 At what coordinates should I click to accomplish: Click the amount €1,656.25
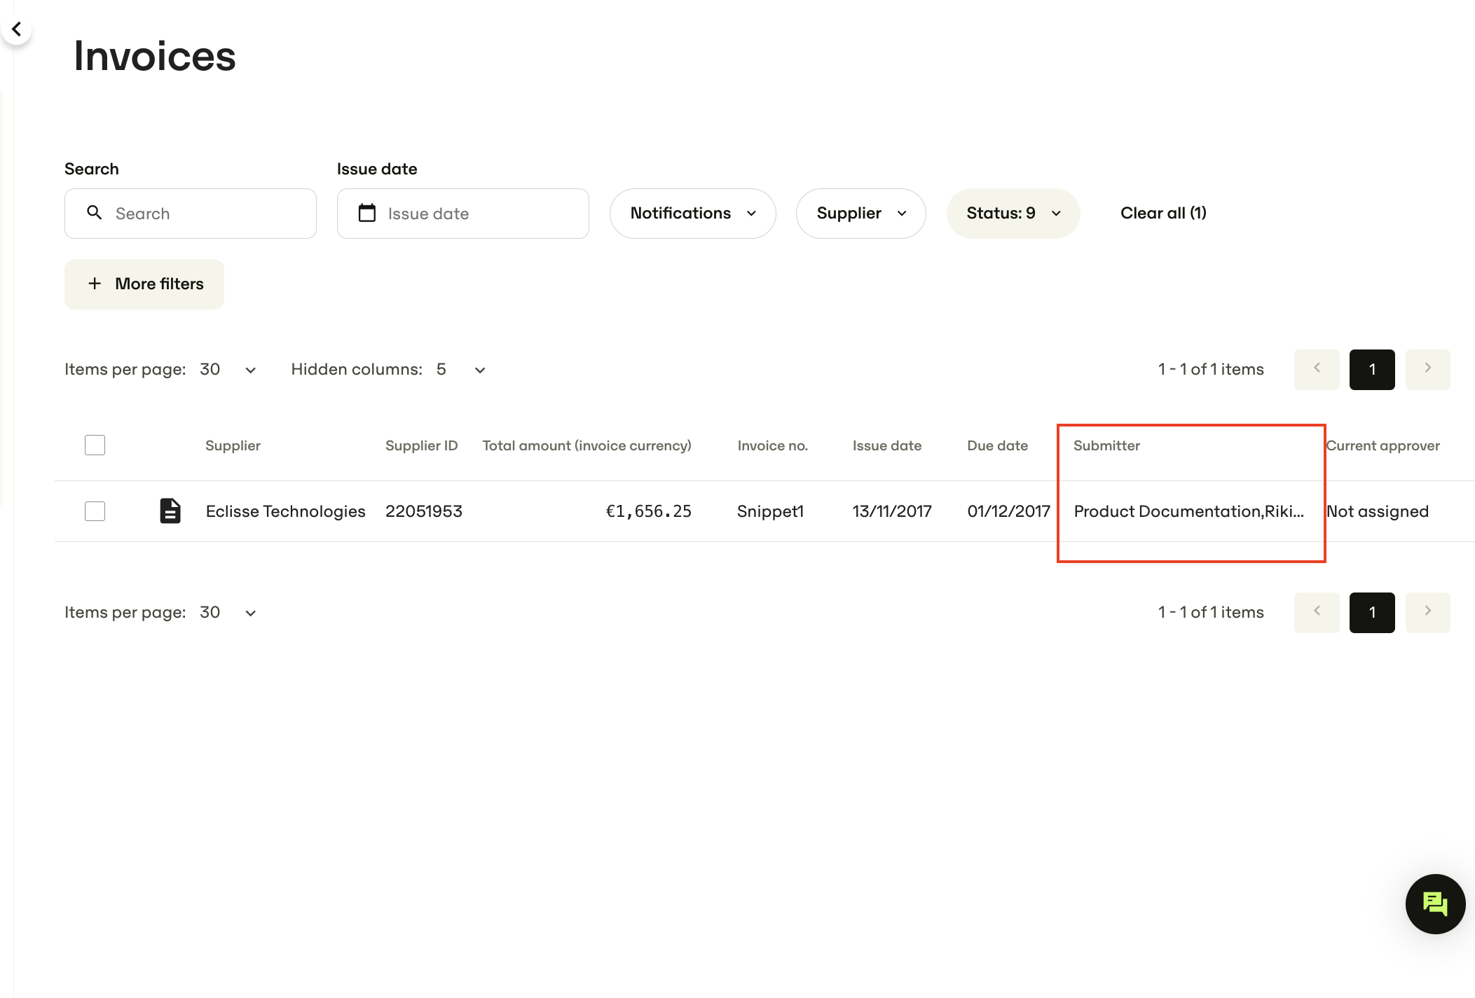tap(648, 511)
